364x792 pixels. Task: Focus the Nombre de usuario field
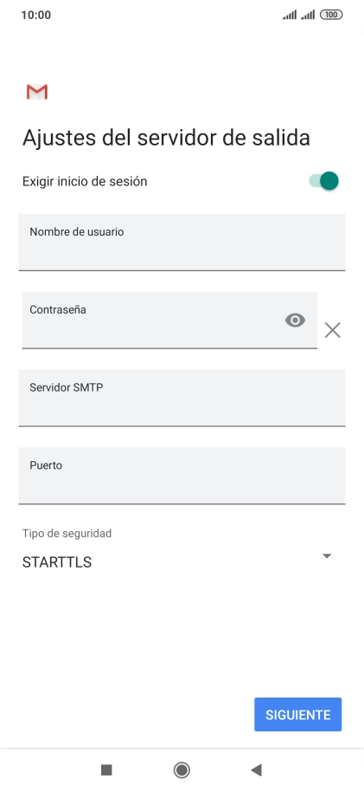point(182,242)
